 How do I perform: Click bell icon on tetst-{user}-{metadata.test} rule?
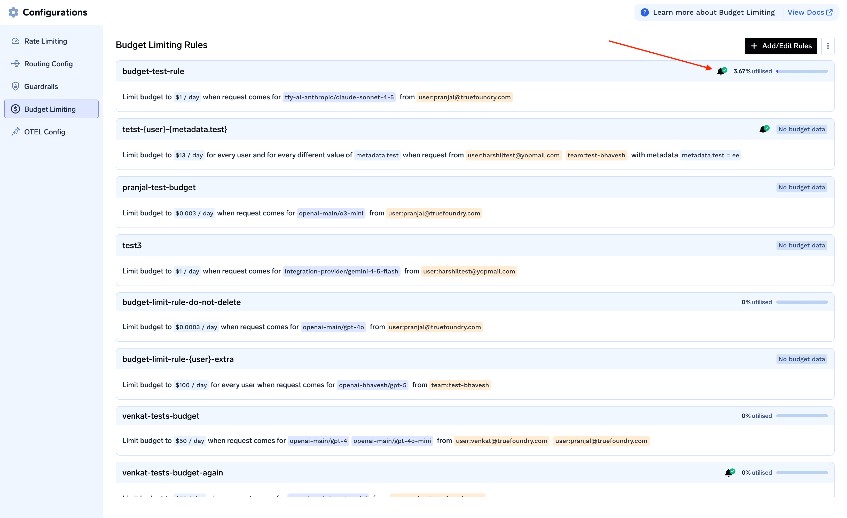(x=763, y=129)
